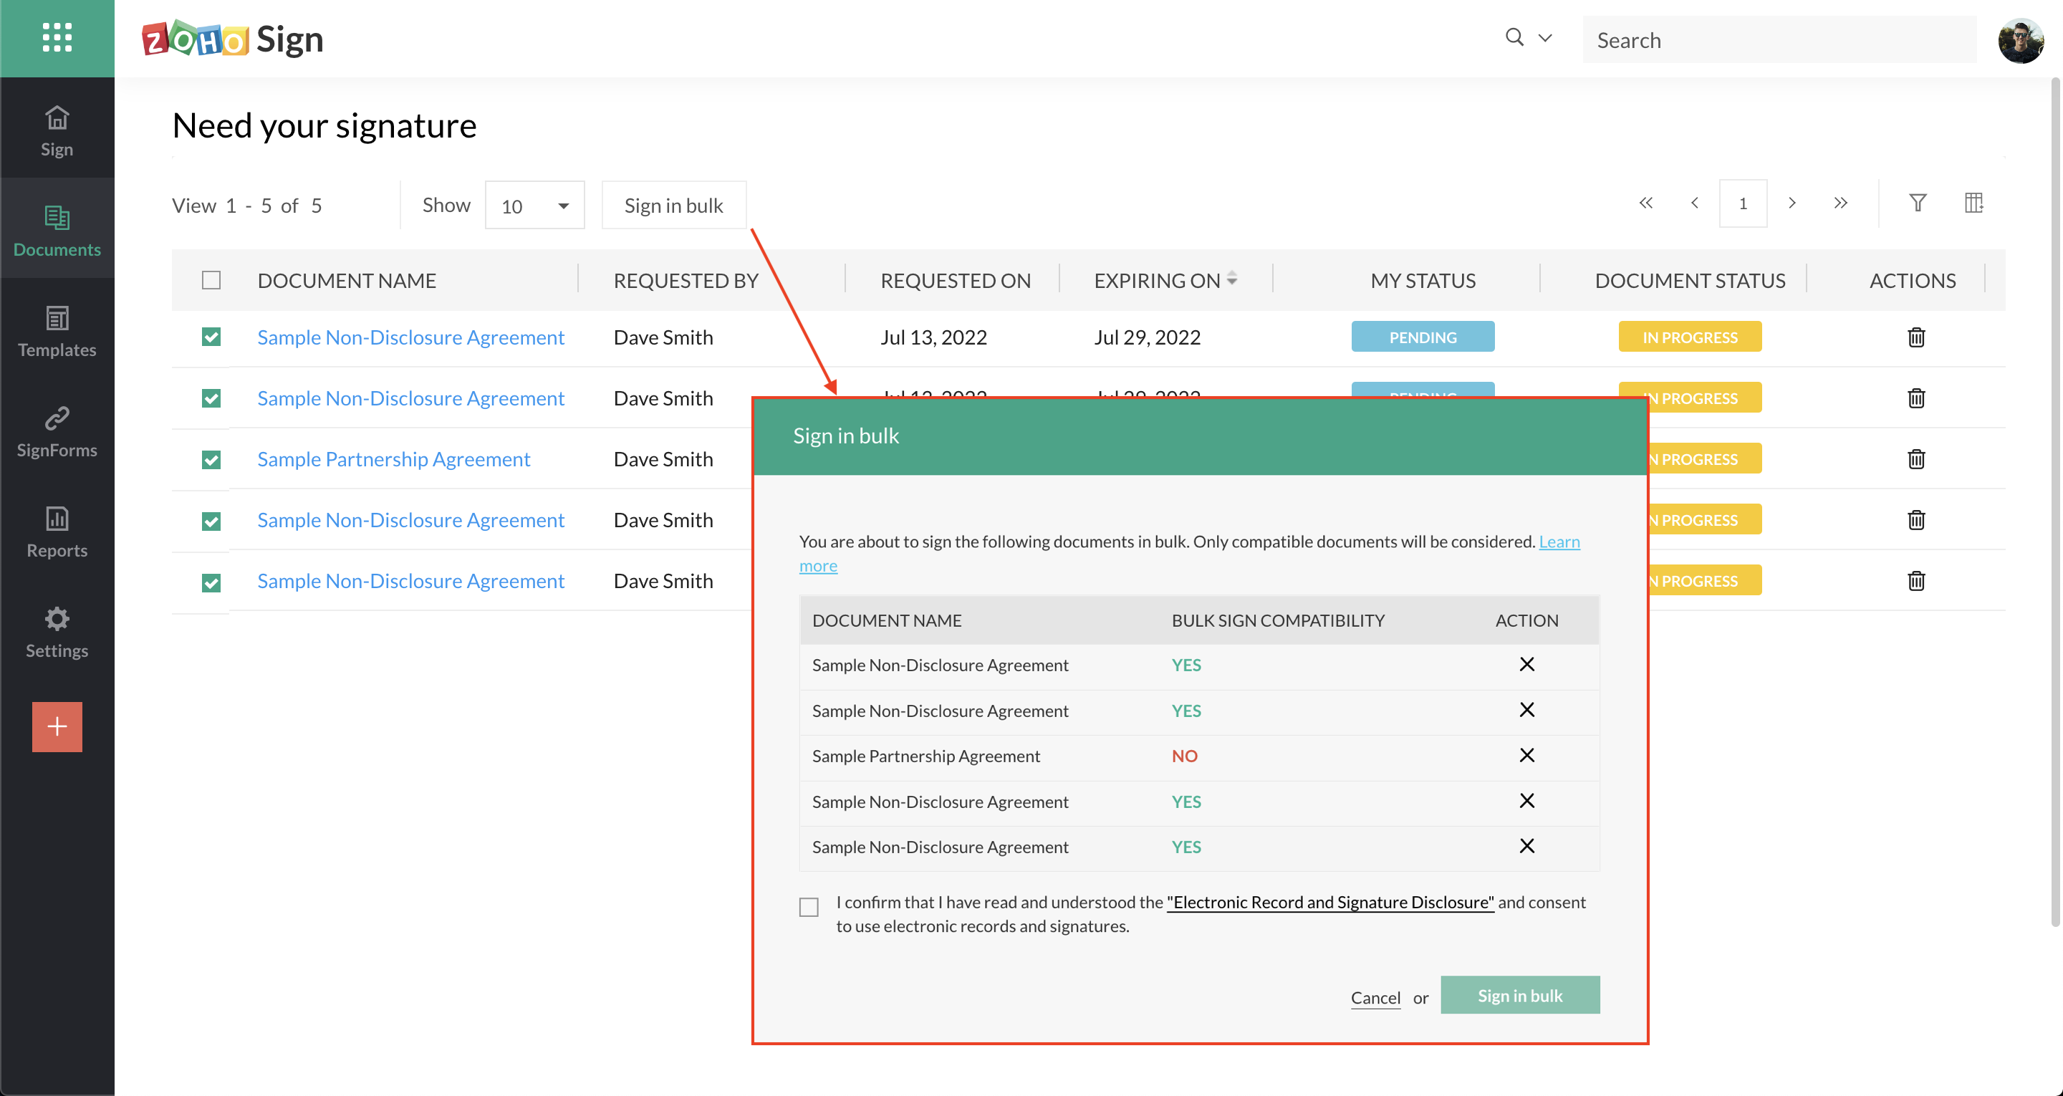Click trash icon in Sample Partnership Agreement row

[1916, 459]
